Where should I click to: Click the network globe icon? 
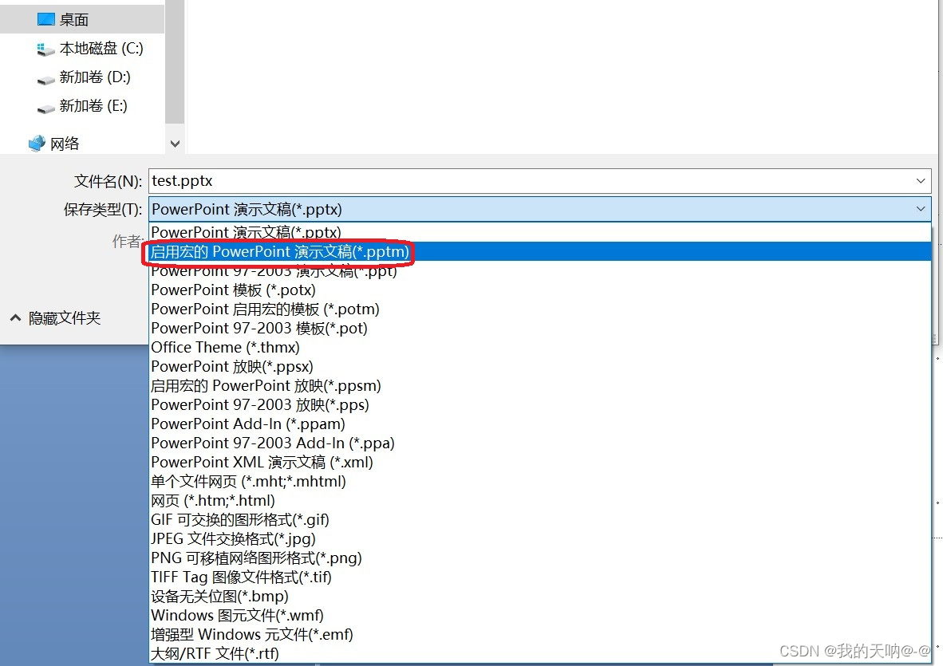(37, 143)
